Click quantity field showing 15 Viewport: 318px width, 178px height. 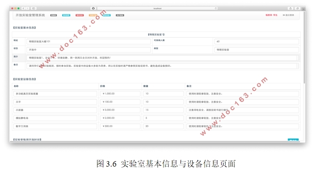click(163, 110)
